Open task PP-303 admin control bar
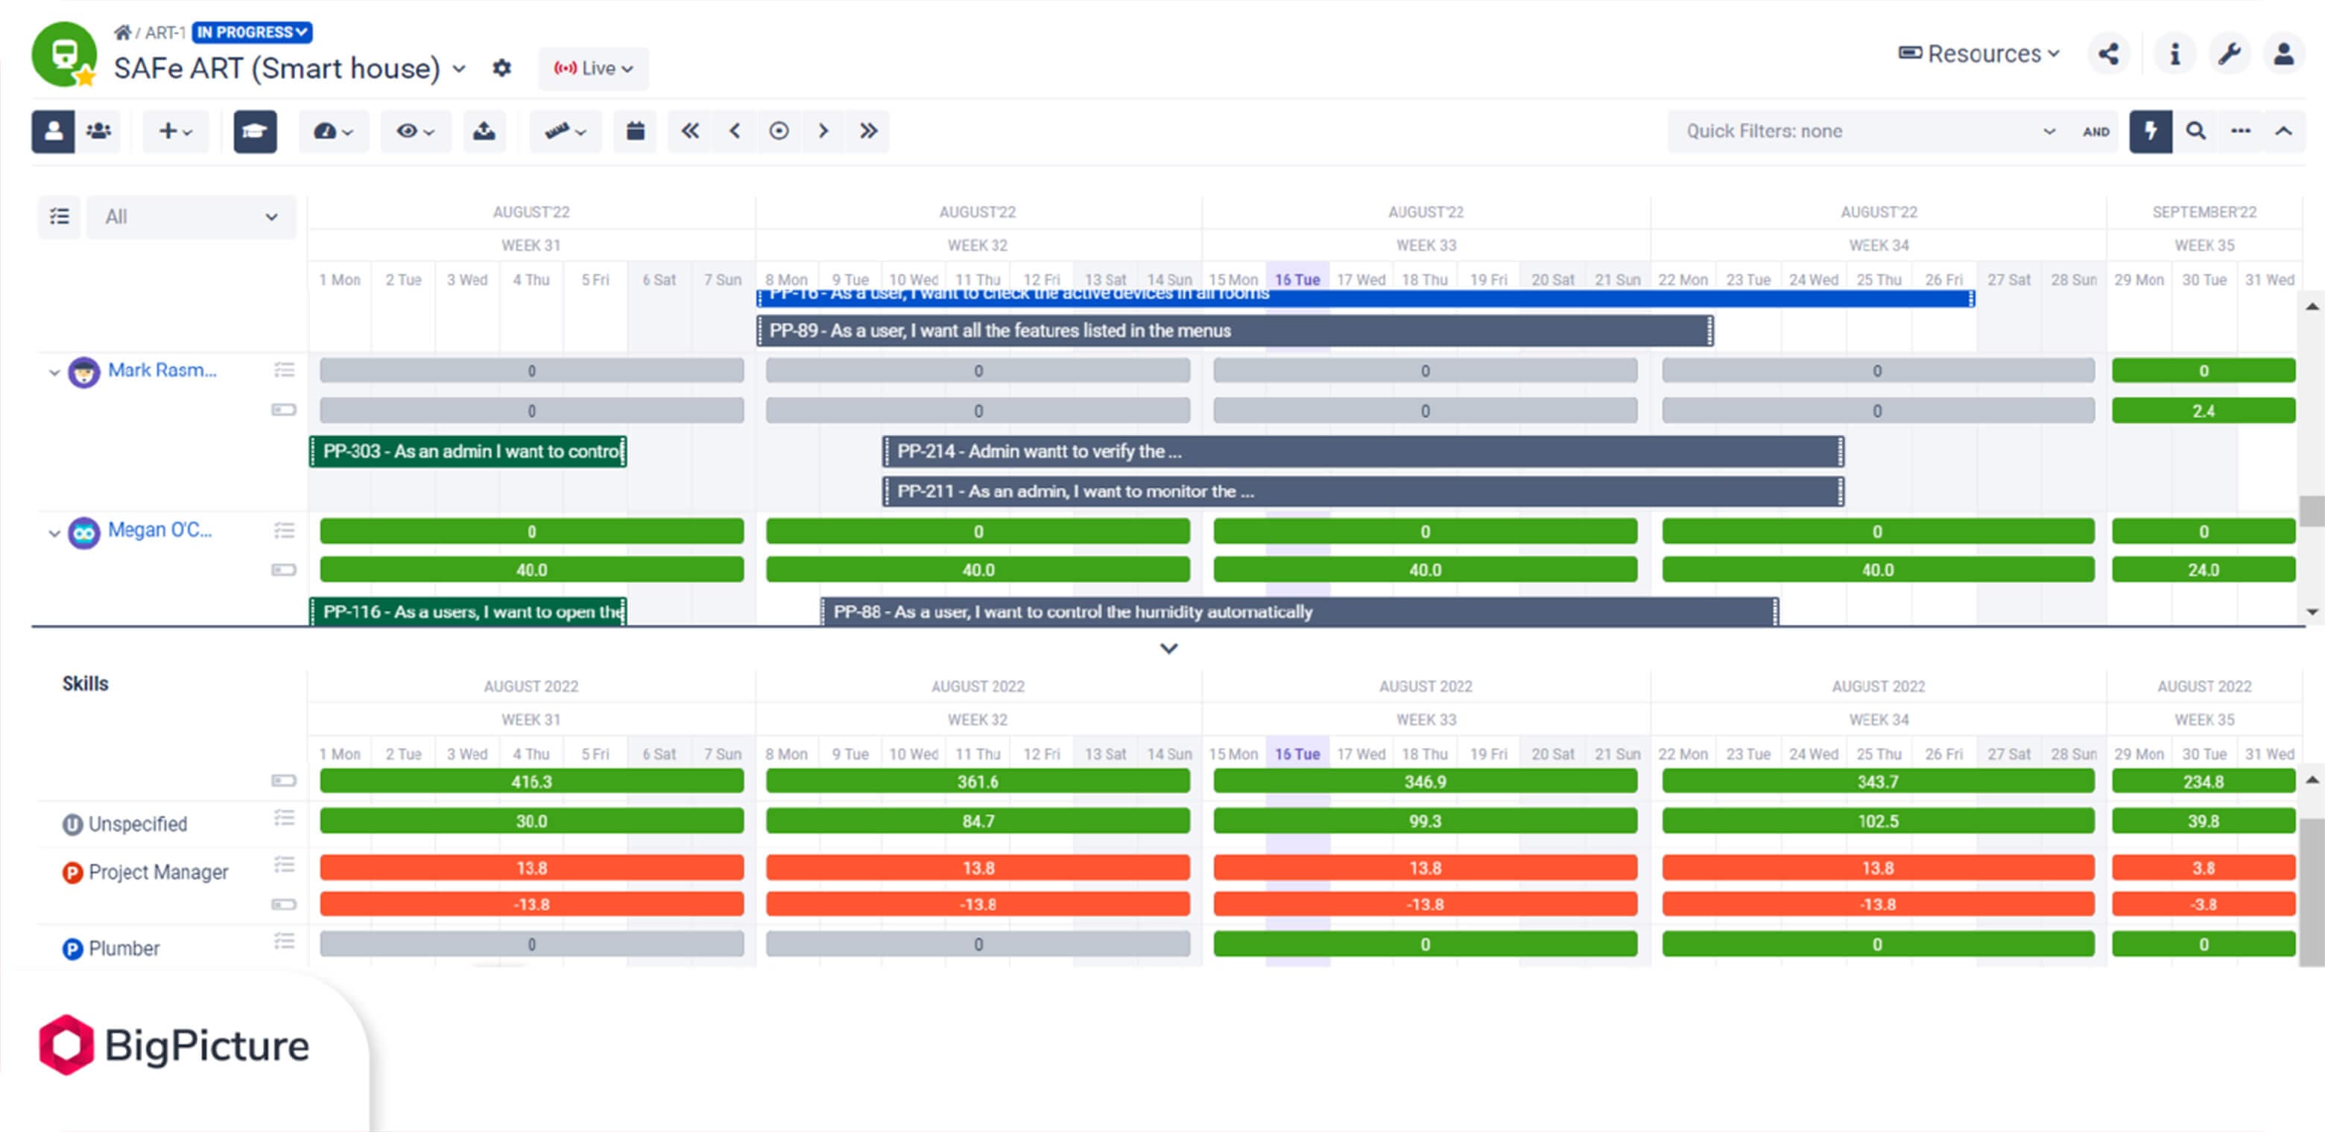 (469, 451)
